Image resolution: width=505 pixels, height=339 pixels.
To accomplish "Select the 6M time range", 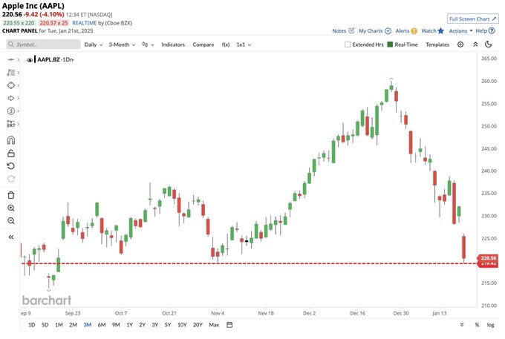I will pos(102,325).
